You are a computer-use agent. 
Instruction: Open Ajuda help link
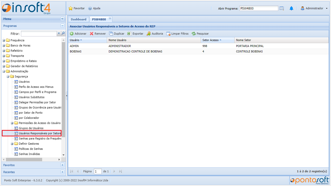[x=94, y=8]
